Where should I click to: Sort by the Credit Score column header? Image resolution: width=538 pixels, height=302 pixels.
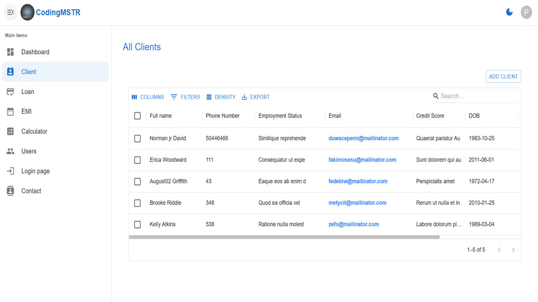430,116
